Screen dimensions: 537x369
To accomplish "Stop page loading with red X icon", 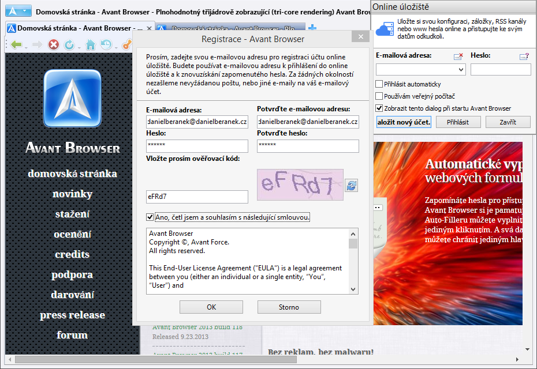I will pyautogui.click(x=54, y=44).
